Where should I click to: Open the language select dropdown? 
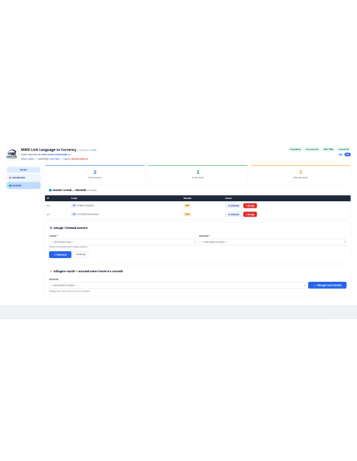[122, 242]
